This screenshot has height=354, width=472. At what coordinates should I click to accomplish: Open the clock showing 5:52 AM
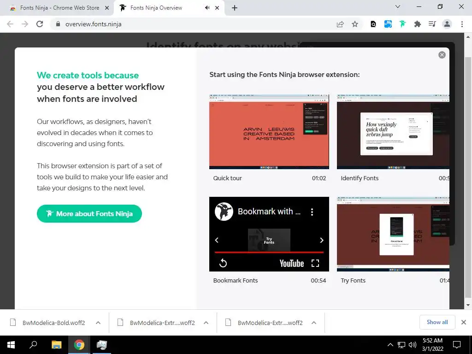[x=432, y=345]
